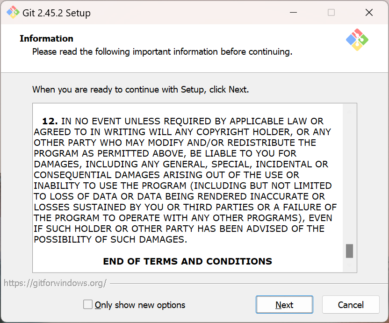This screenshot has width=389, height=323.
Task: Click the scrollbar track above the thumb
Action: click(349, 178)
